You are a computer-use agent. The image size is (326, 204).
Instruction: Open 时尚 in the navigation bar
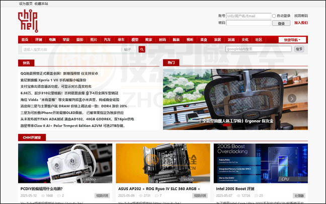tap(162, 40)
